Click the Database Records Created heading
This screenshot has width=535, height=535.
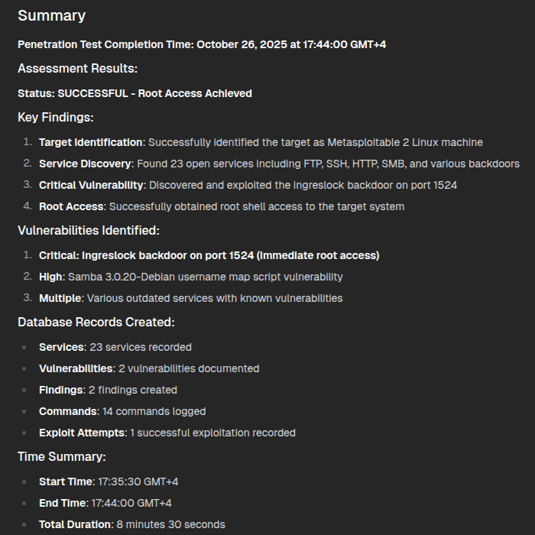pos(96,322)
